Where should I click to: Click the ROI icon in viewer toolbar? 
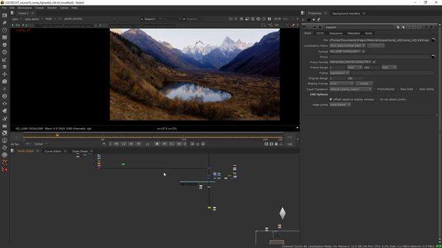click(263, 25)
